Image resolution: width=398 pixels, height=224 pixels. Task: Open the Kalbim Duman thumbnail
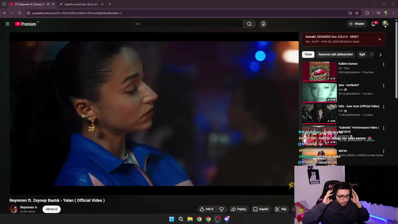(319, 71)
